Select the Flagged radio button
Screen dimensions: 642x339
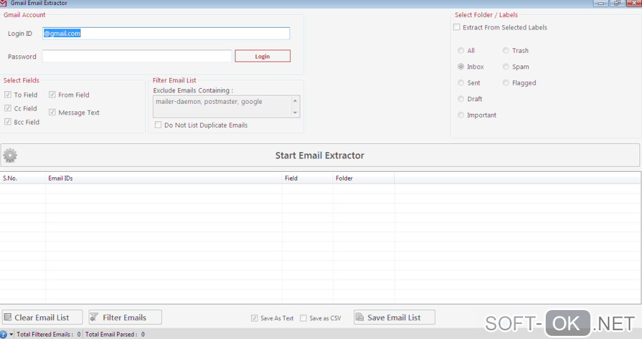(x=505, y=82)
